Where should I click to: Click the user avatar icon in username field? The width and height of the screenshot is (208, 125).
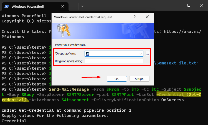tap(88, 54)
